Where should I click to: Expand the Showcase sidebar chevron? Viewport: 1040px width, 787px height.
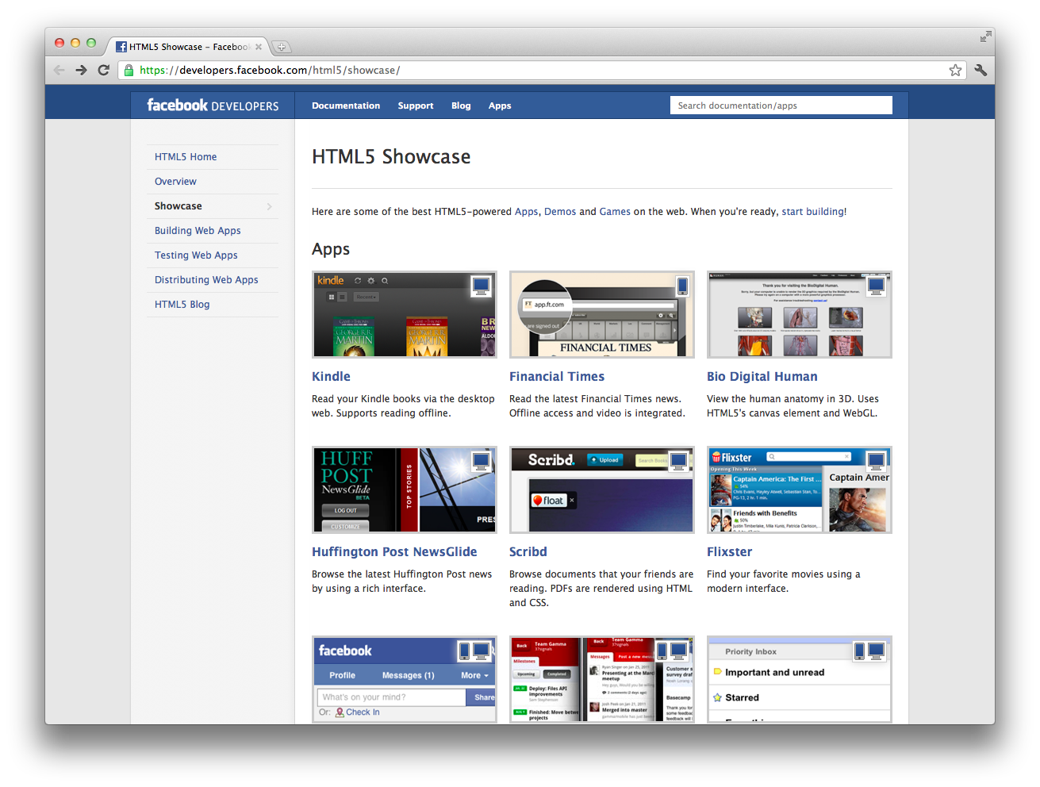point(270,206)
